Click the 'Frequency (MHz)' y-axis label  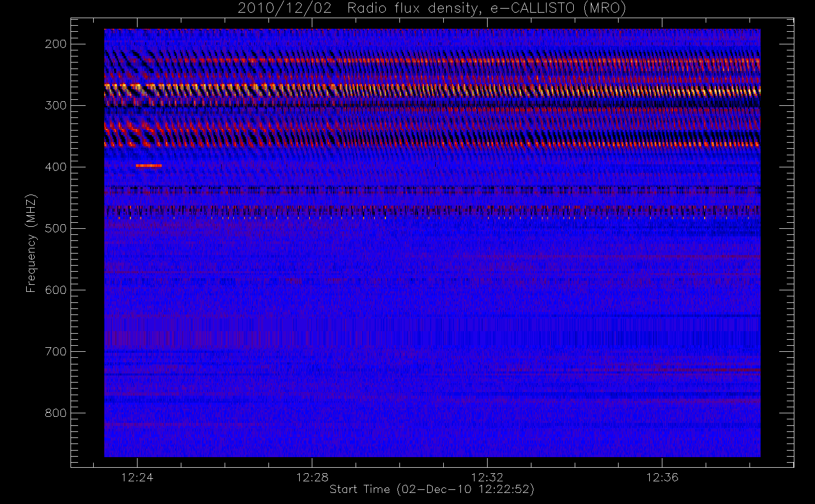[31, 243]
